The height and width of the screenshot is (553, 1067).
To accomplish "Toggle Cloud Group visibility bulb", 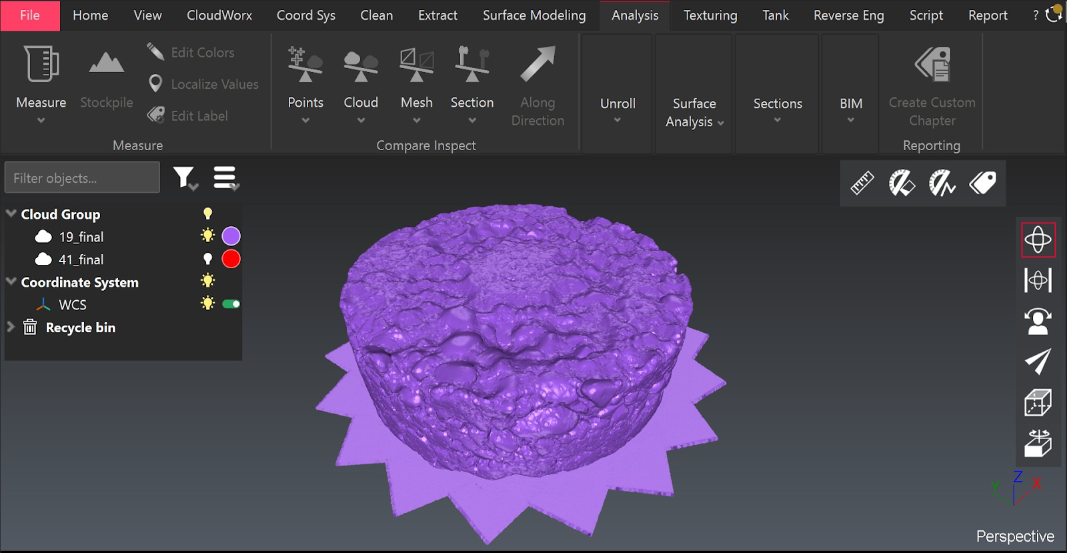I will [x=207, y=213].
